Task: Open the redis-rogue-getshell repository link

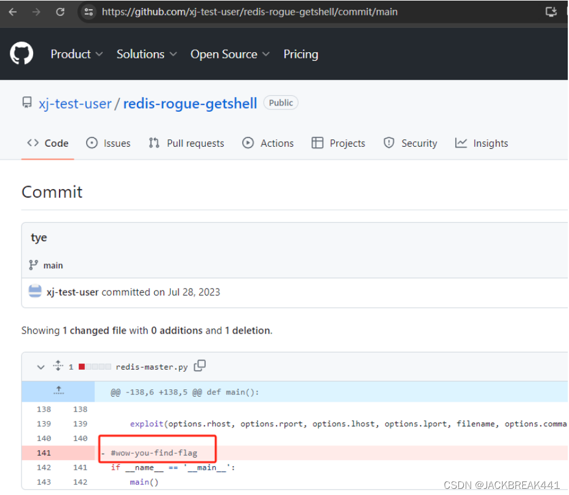Action: (190, 103)
